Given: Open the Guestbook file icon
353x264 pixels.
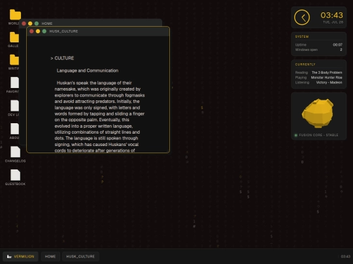Looking at the screenshot, I should [15, 175].
